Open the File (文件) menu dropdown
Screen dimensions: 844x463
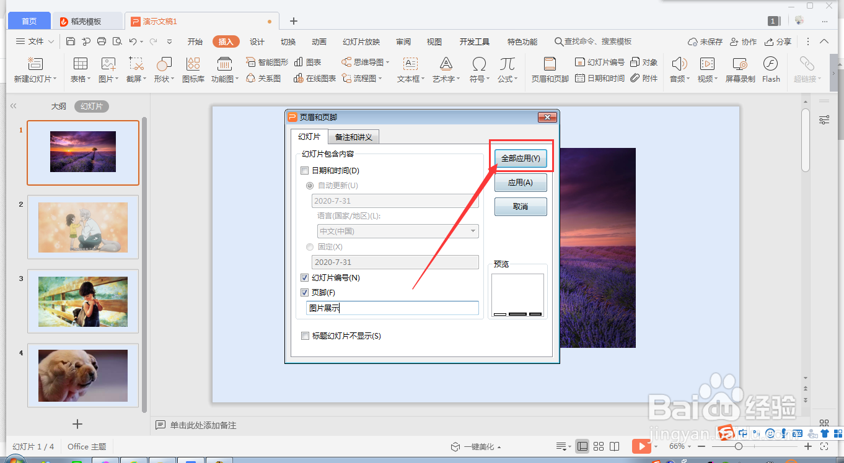(35, 41)
